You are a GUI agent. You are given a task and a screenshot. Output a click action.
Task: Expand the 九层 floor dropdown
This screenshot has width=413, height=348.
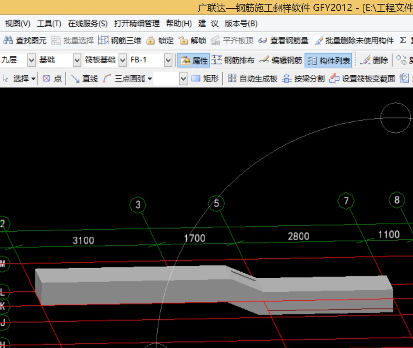[31, 60]
